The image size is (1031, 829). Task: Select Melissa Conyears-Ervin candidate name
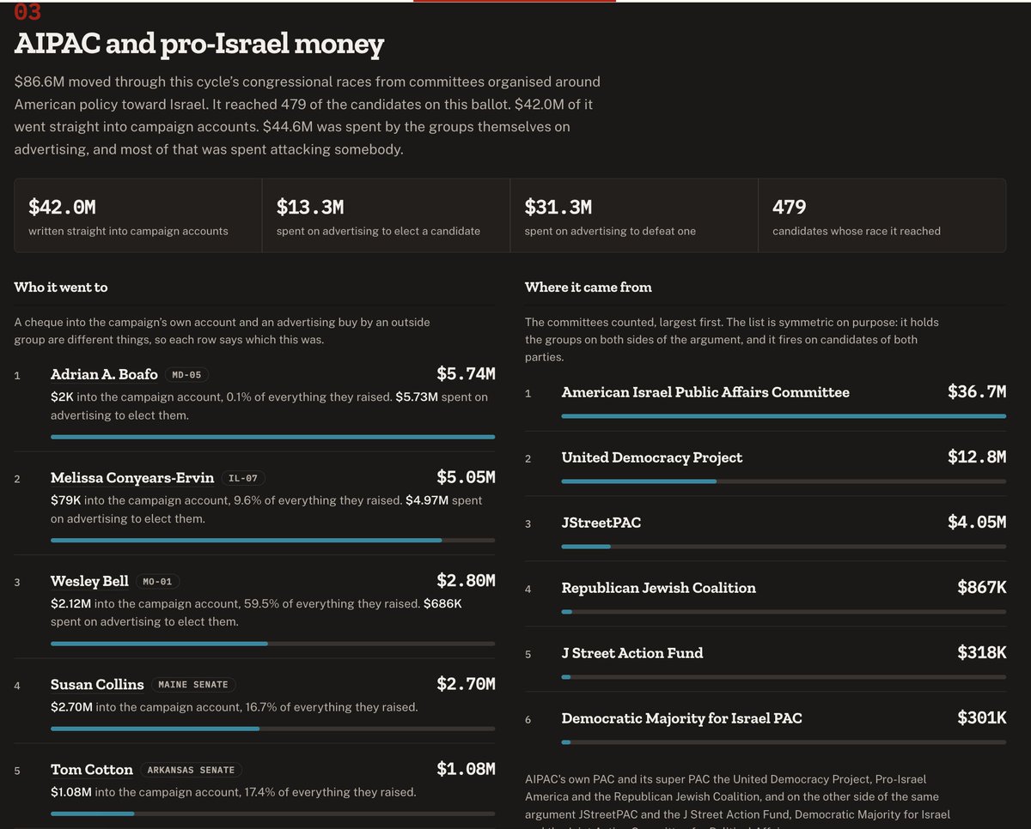[x=132, y=478]
